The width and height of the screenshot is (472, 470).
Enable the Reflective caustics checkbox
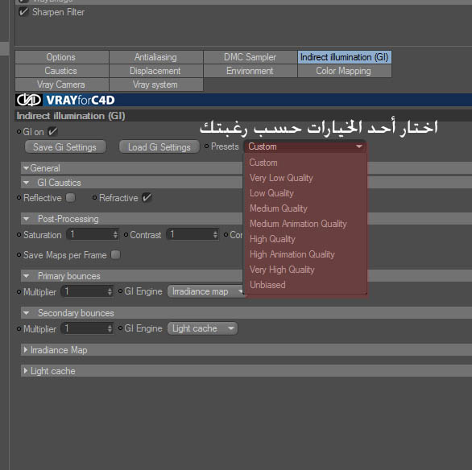71,197
